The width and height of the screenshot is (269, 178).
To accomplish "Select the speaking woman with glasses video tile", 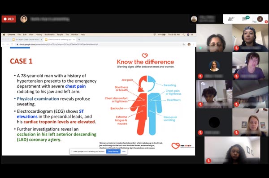I will (214, 38).
